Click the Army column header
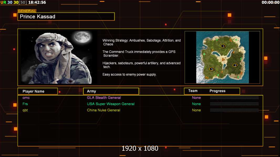 pyautogui.click(x=91, y=91)
